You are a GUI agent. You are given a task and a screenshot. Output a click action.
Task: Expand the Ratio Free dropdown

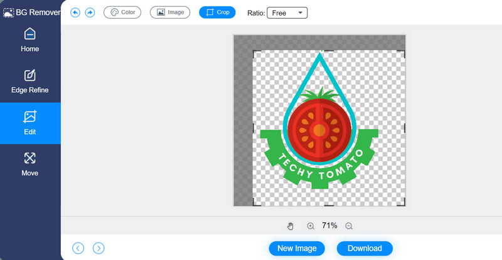pyautogui.click(x=287, y=13)
